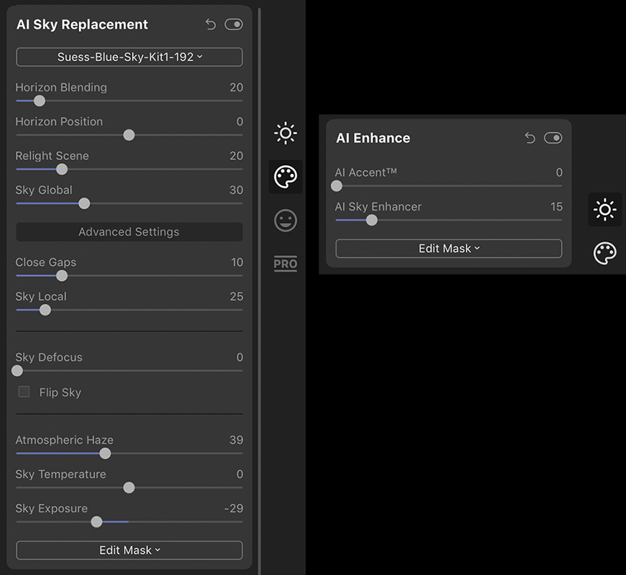Select the sun icon beside AI Enhance panel
Viewport: 626px width, 575px height.
tap(604, 210)
